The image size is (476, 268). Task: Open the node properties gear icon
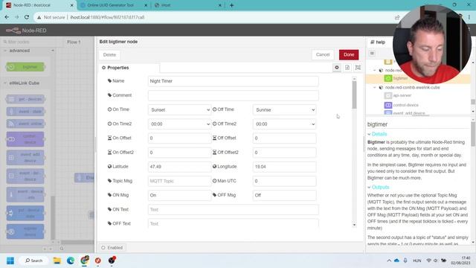337,68
